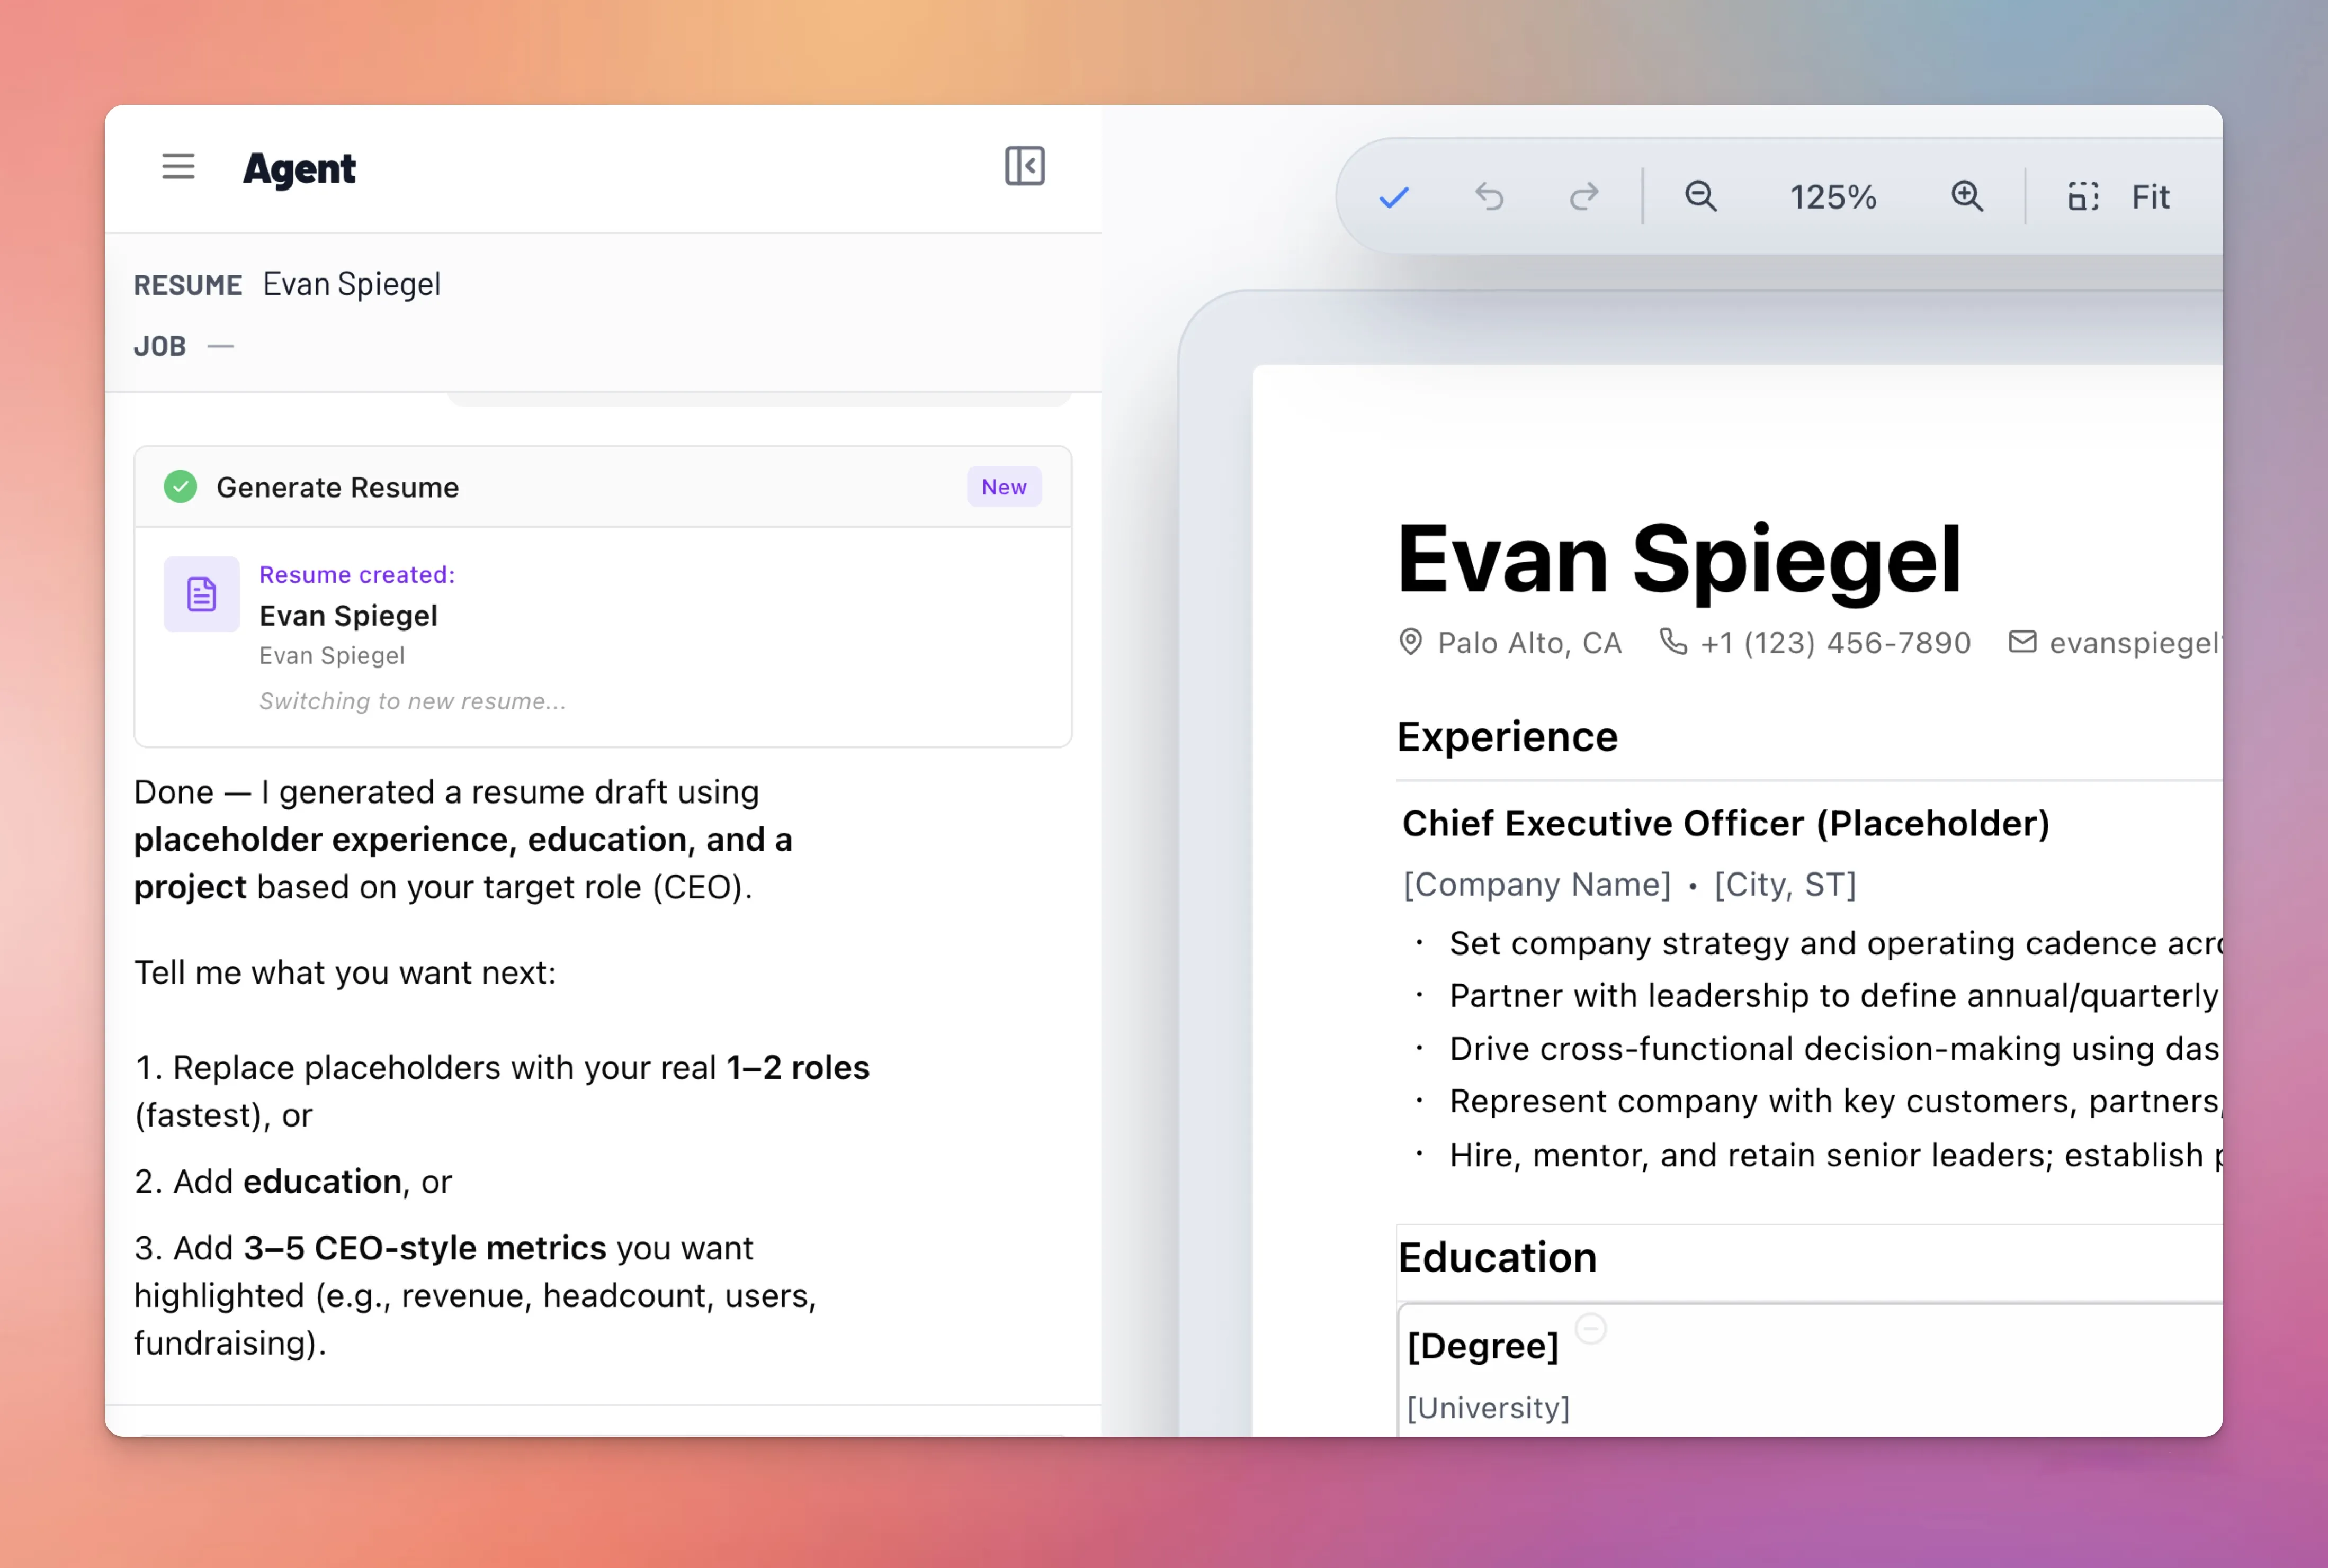Image resolution: width=2328 pixels, height=1568 pixels.
Task: Click the New badge on Generate Resume
Action: click(x=1004, y=487)
